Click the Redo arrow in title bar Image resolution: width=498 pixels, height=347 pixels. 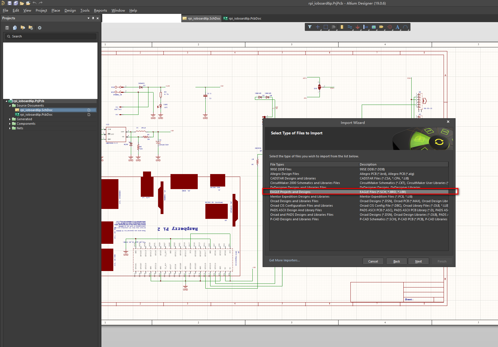(x=41, y=3)
